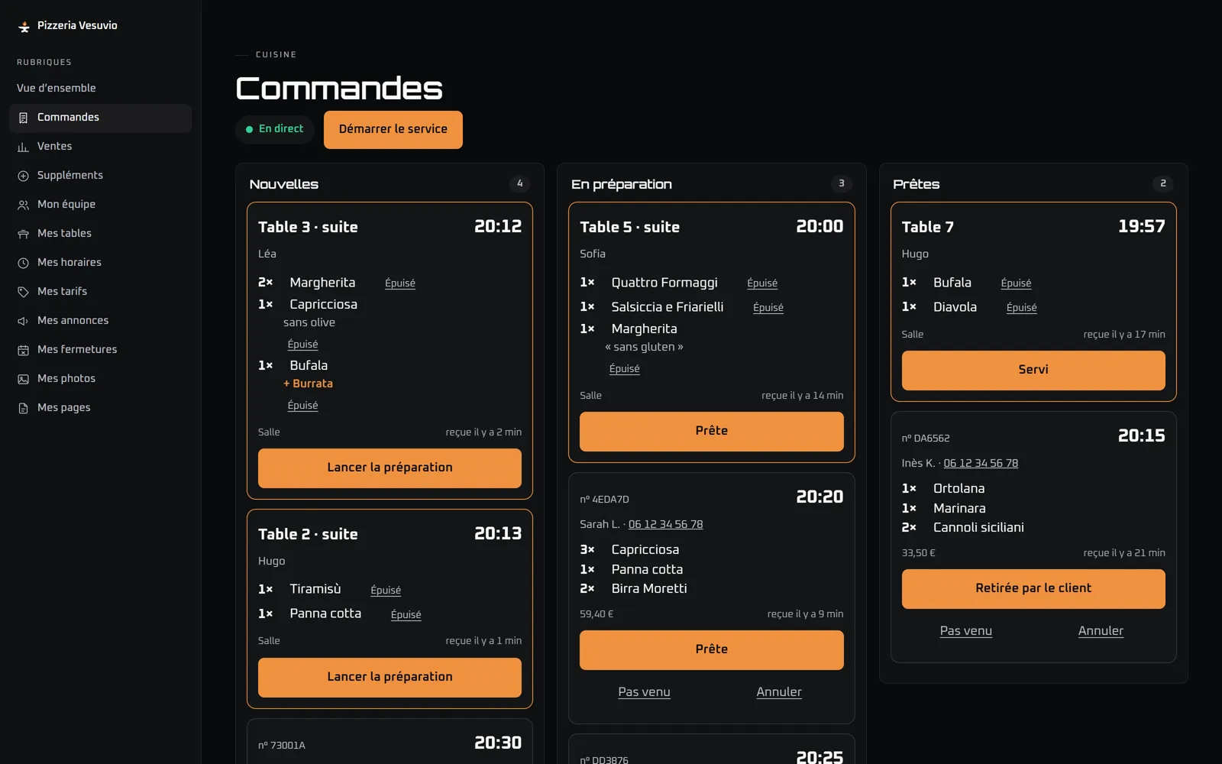Click the Pizzeria Vesuvio logo icon
This screenshot has height=764, width=1222.
click(24, 26)
